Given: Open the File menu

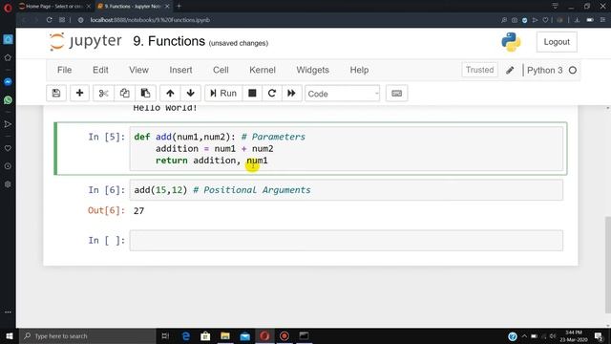Looking at the screenshot, I should (x=64, y=70).
